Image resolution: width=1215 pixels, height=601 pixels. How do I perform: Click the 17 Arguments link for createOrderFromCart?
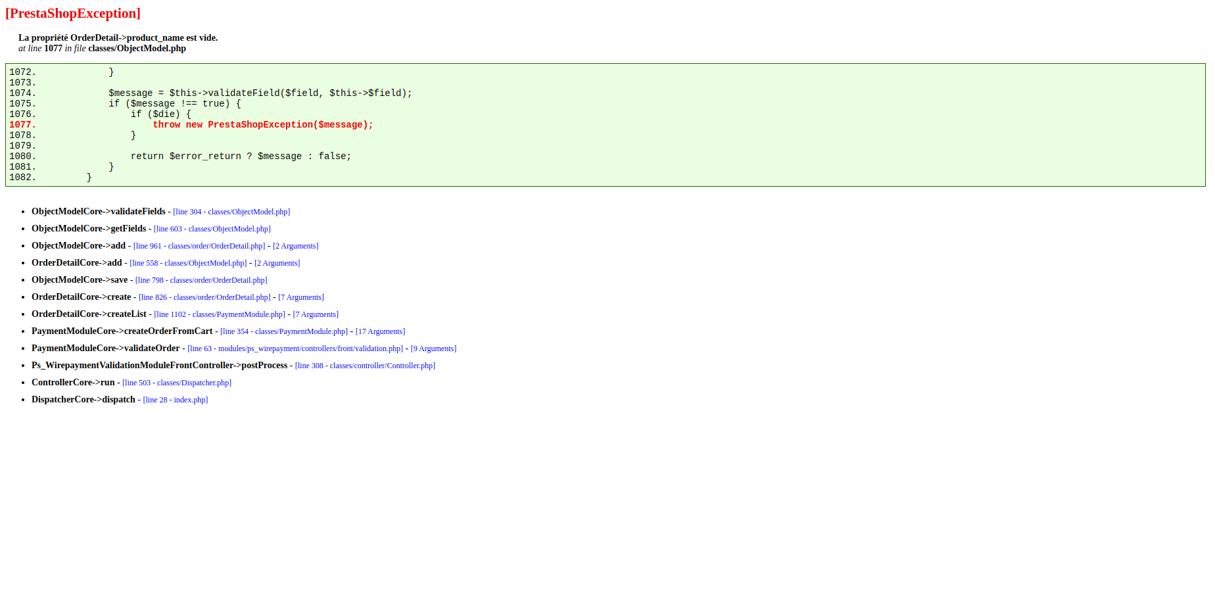(x=380, y=331)
